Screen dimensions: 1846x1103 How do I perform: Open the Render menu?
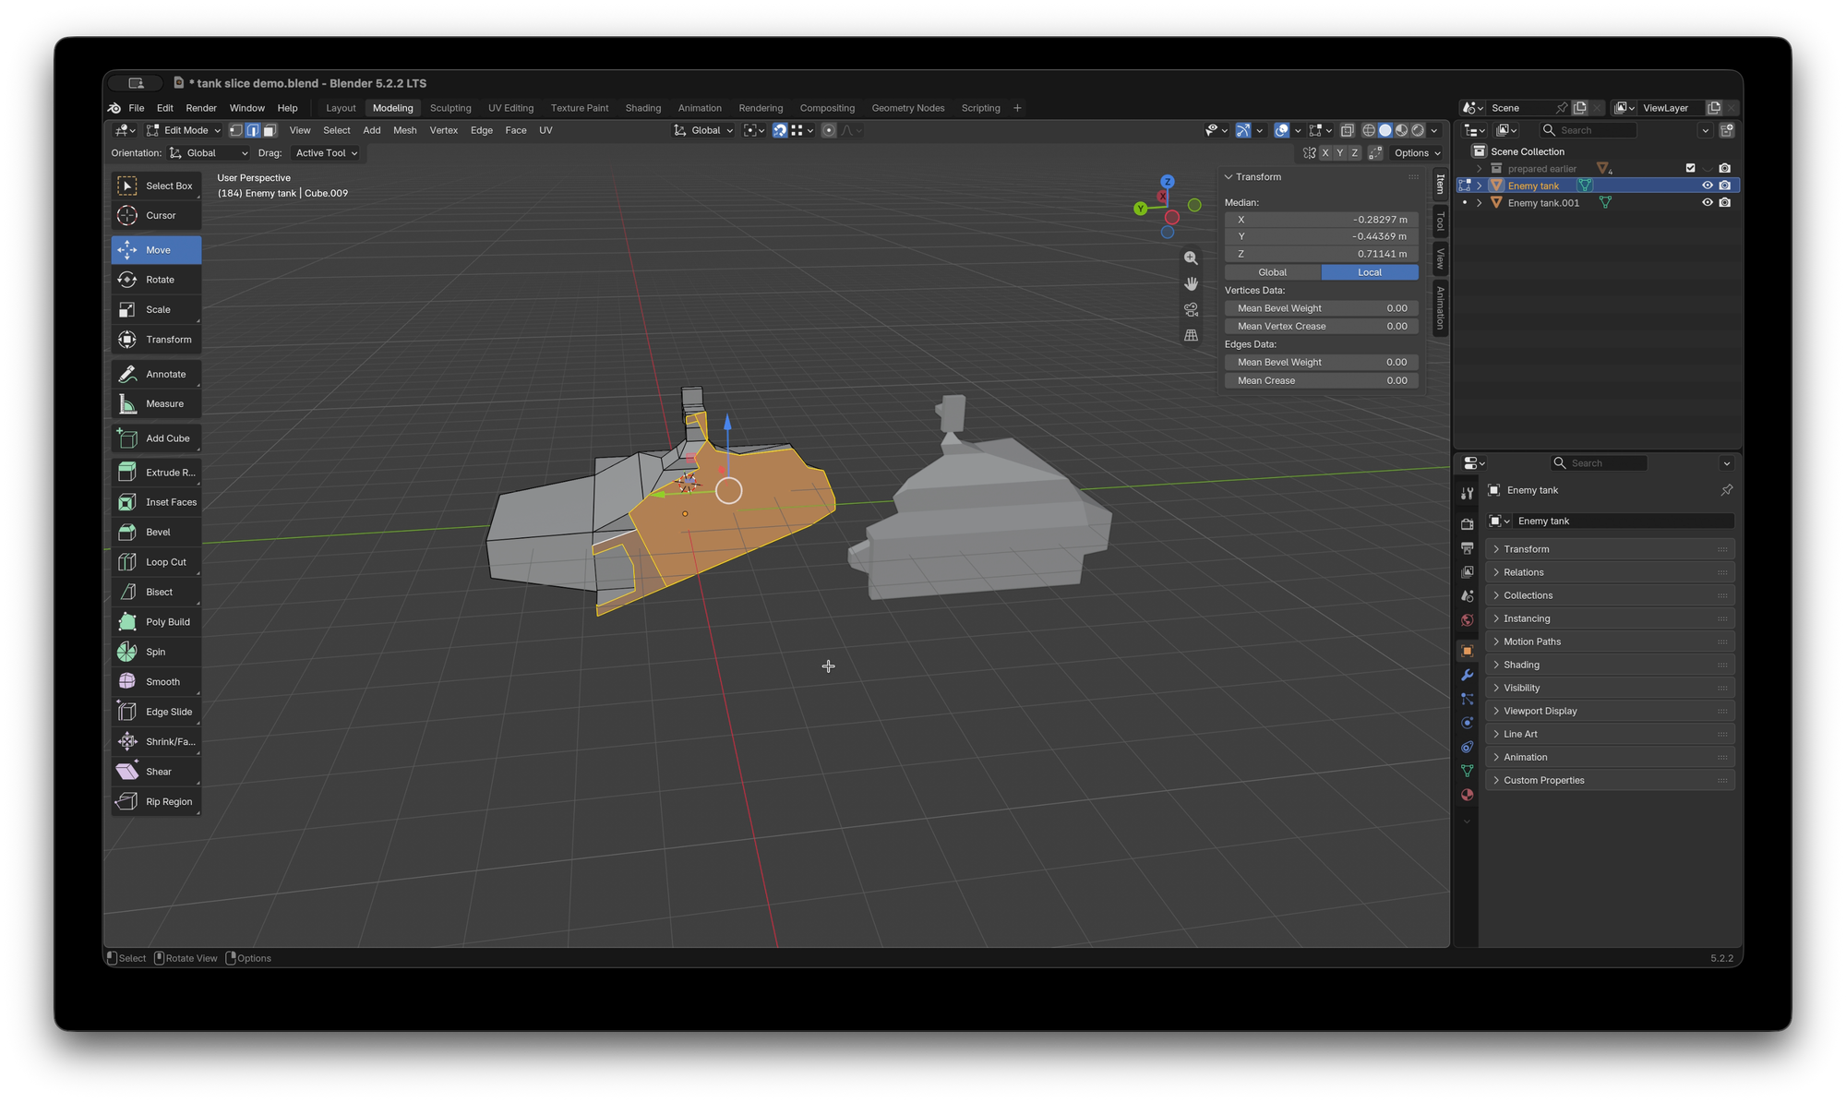[x=201, y=108]
